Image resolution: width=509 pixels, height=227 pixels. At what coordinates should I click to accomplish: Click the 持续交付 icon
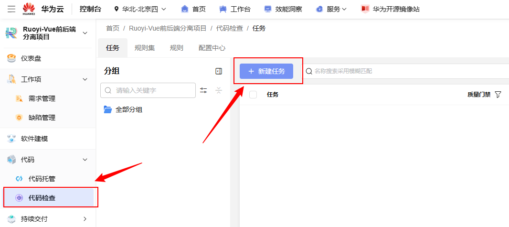pos(11,218)
